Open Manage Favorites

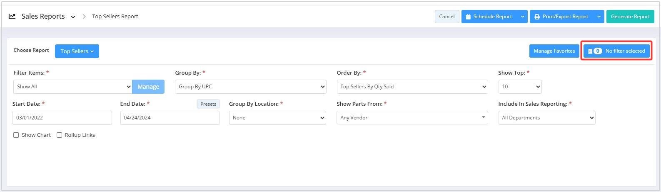(554, 51)
